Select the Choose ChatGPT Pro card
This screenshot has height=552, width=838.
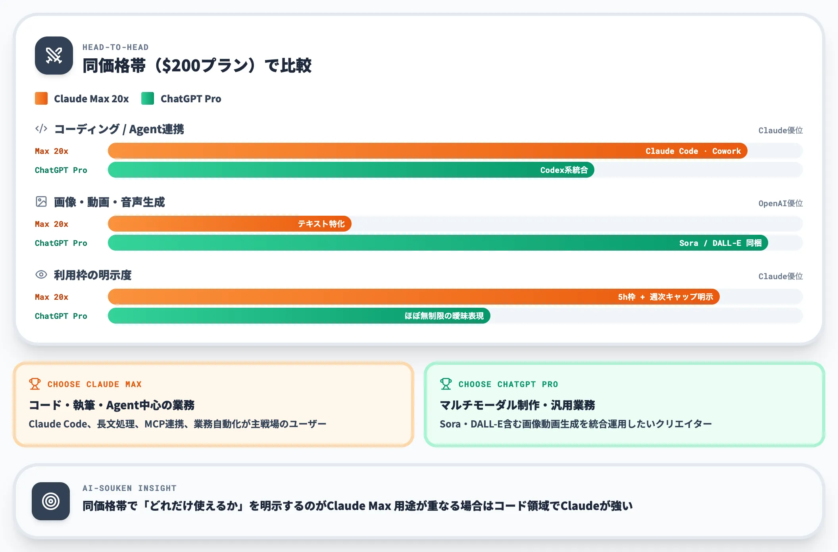pyautogui.click(x=625, y=404)
